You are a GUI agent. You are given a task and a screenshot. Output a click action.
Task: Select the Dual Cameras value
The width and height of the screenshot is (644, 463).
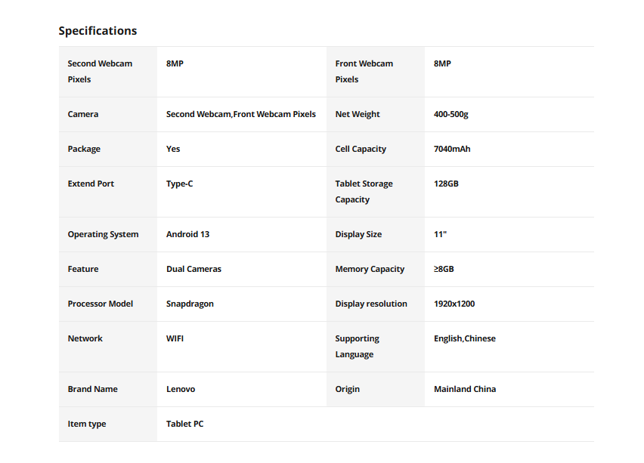click(x=194, y=269)
